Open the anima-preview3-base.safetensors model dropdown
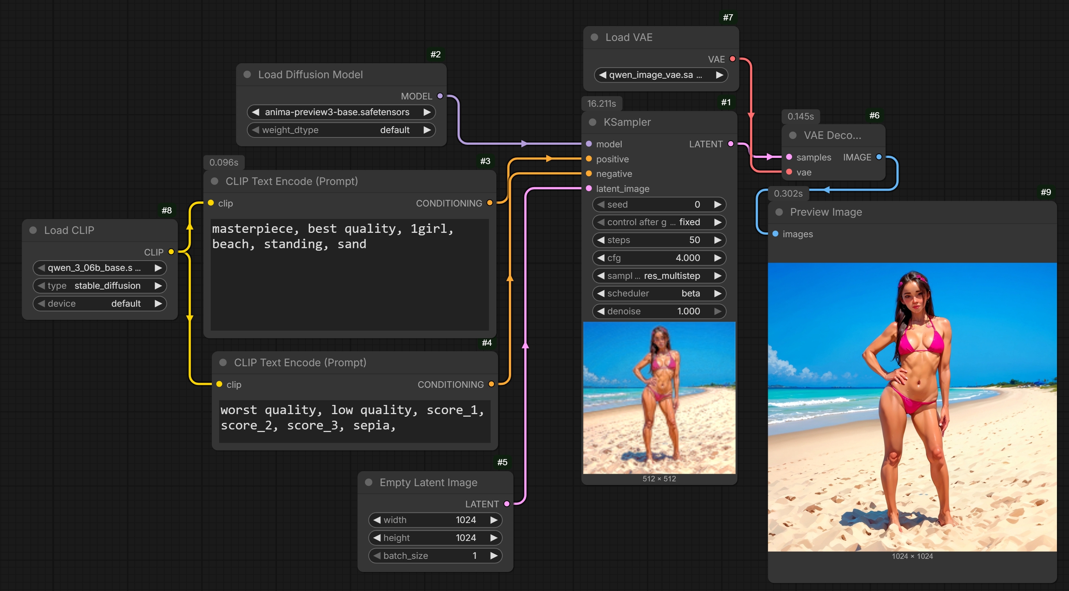This screenshot has width=1069, height=591. (337, 112)
